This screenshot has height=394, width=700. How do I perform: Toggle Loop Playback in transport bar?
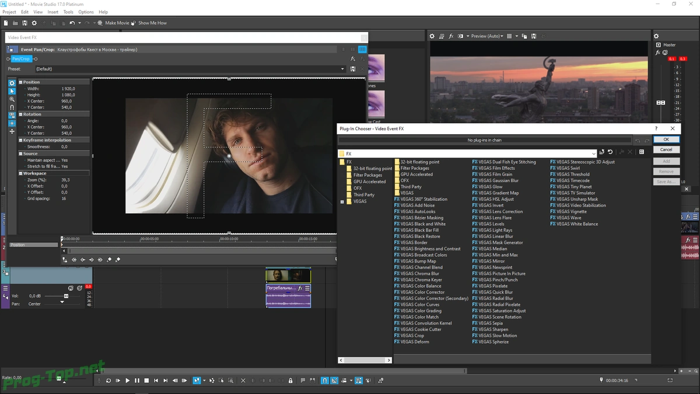point(108,381)
